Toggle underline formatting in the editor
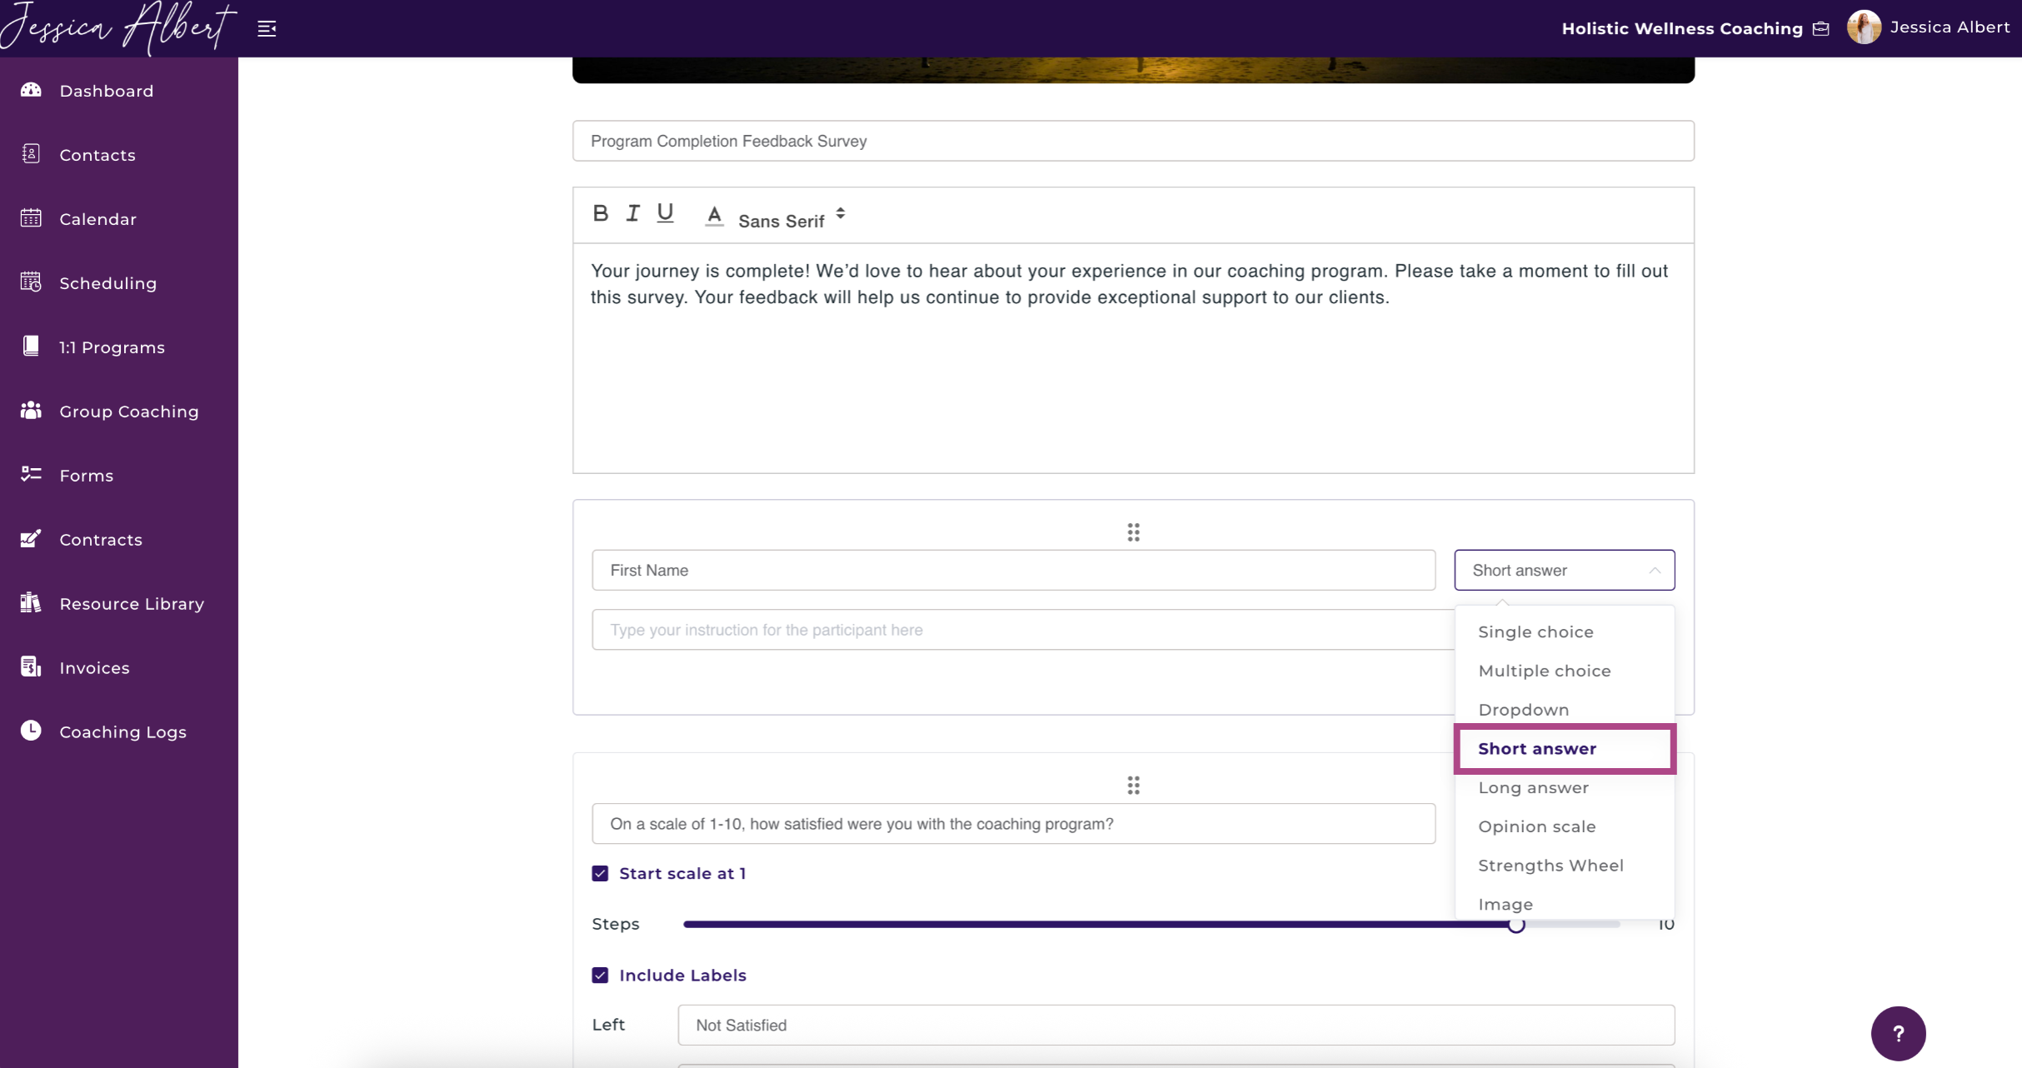 click(x=665, y=213)
